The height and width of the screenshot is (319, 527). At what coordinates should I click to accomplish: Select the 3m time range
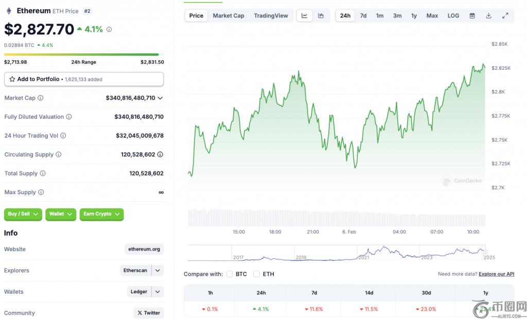point(397,16)
